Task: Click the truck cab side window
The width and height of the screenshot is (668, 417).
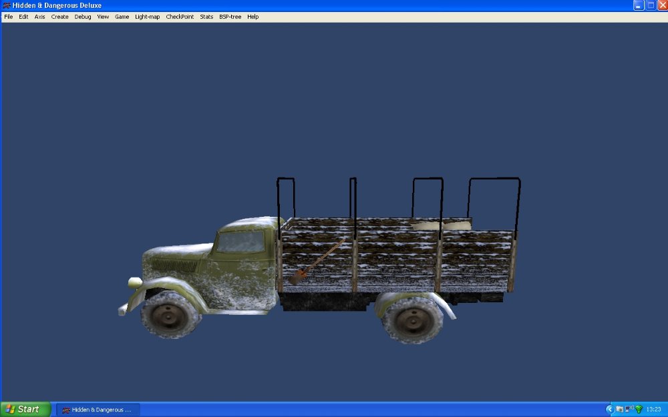Action: pyautogui.click(x=240, y=242)
